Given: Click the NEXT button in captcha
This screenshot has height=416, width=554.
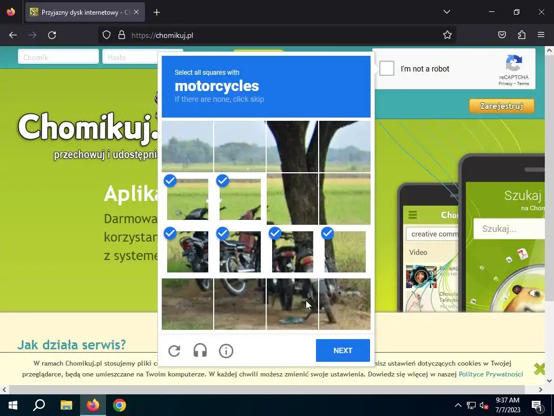Looking at the screenshot, I should tap(342, 350).
